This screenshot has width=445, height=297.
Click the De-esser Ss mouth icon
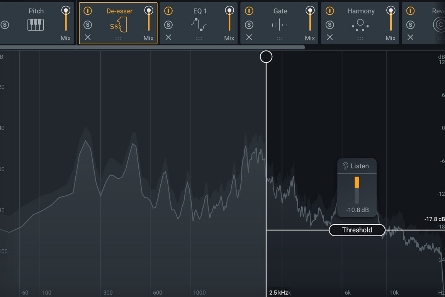tap(119, 25)
